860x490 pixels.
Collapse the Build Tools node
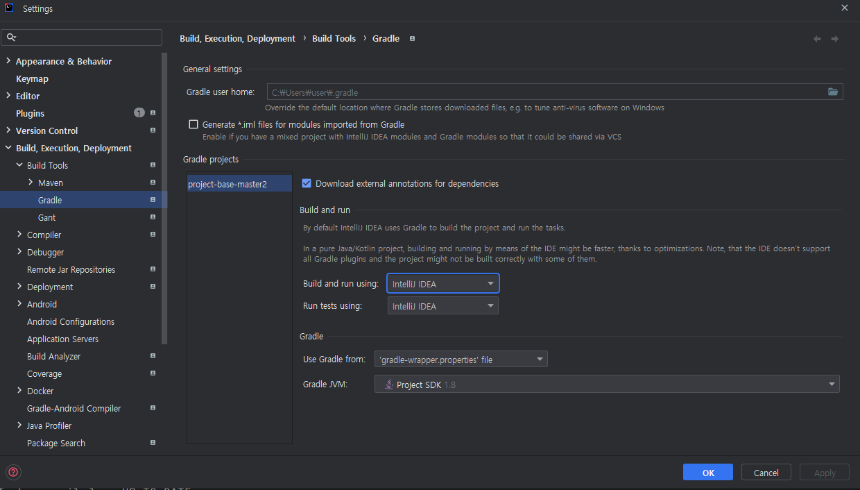tap(19, 165)
